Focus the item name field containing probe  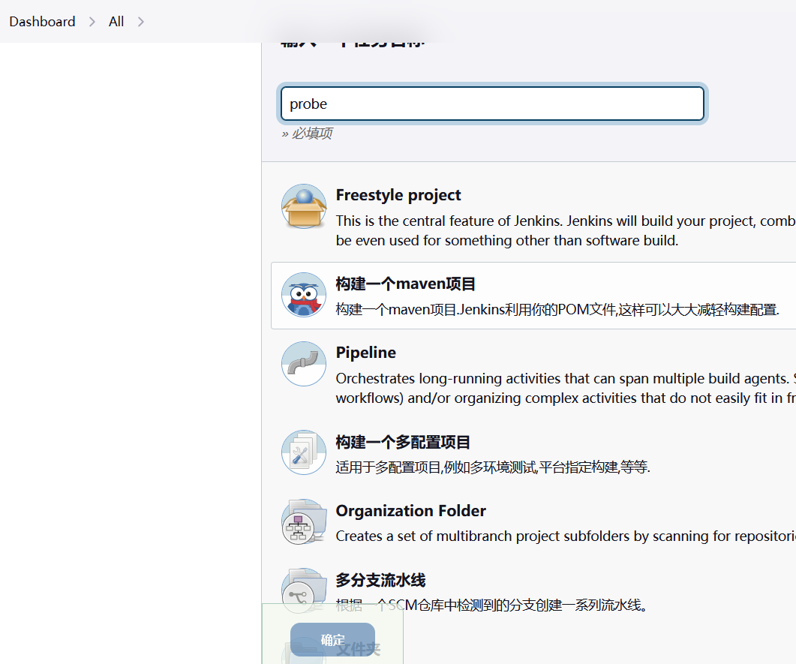pos(492,104)
